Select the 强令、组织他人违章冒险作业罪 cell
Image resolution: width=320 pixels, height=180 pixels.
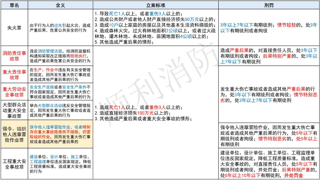14,134
